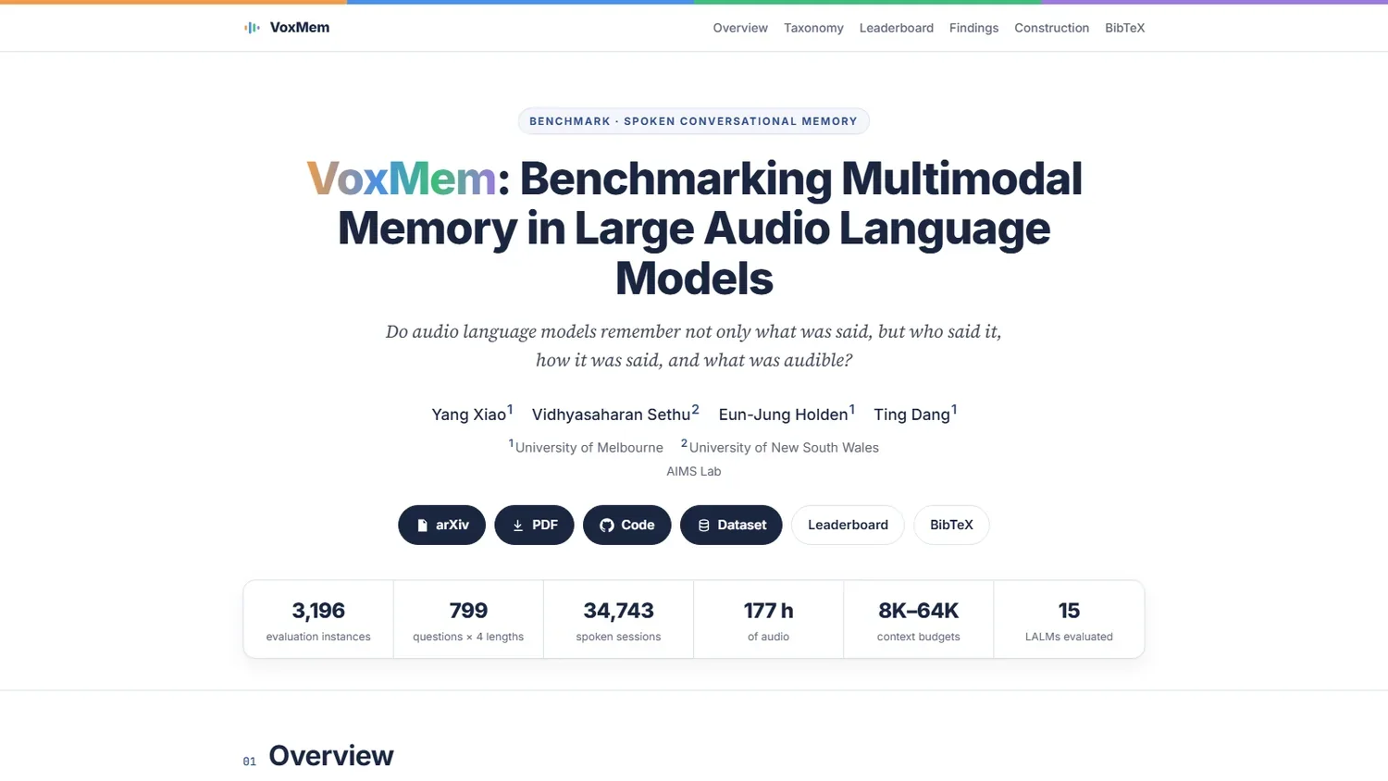Click the VoxMem brand name in header

(x=300, y=28)
